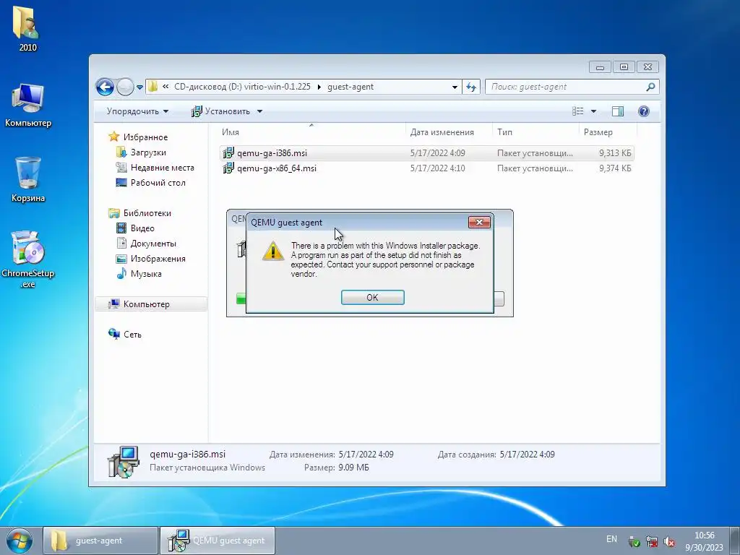Image resolution: width=740 pixels, height=555 pixels.
Task: Click the yellow warning icon in the error dialog
Action: (x=272, y=251)
